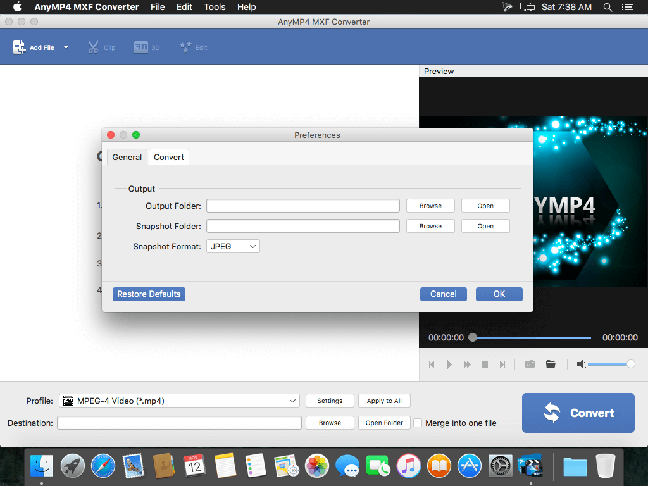Screen dimensions: 648x486
Task: Open Messages from the Dock
Action: coord(347,466)
